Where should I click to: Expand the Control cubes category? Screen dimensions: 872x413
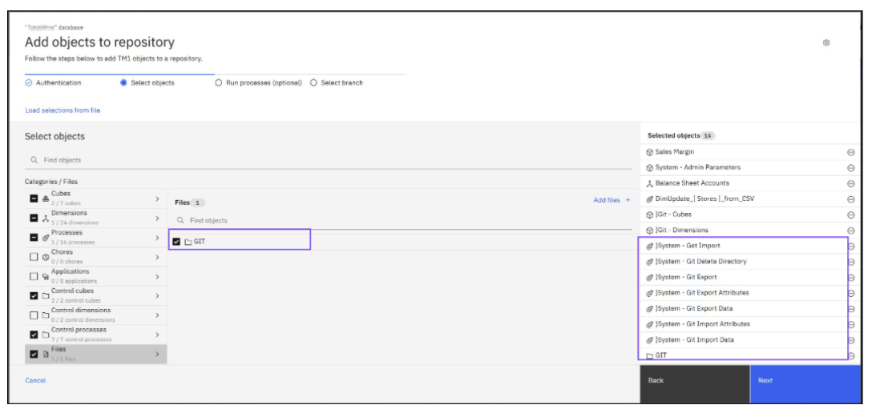pos(156,295)
